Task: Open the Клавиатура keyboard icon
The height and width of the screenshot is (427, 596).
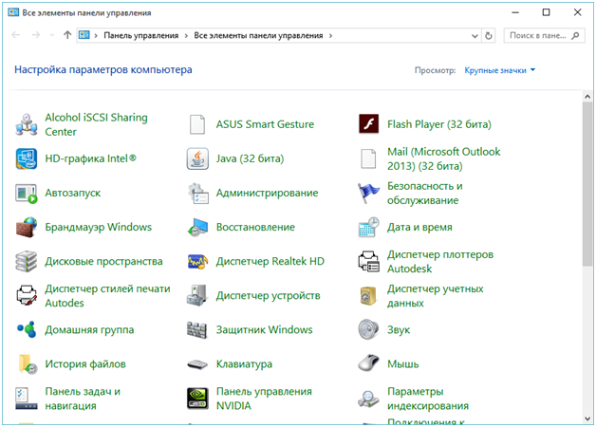Action: pos(197,364)
